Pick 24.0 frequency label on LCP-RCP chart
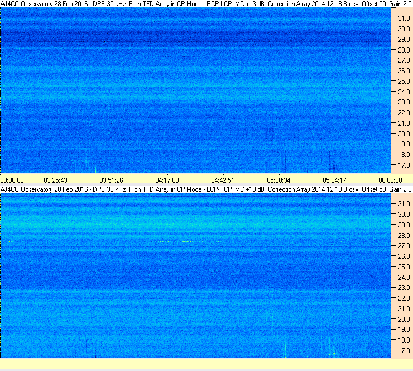 [x=404, y=277]
